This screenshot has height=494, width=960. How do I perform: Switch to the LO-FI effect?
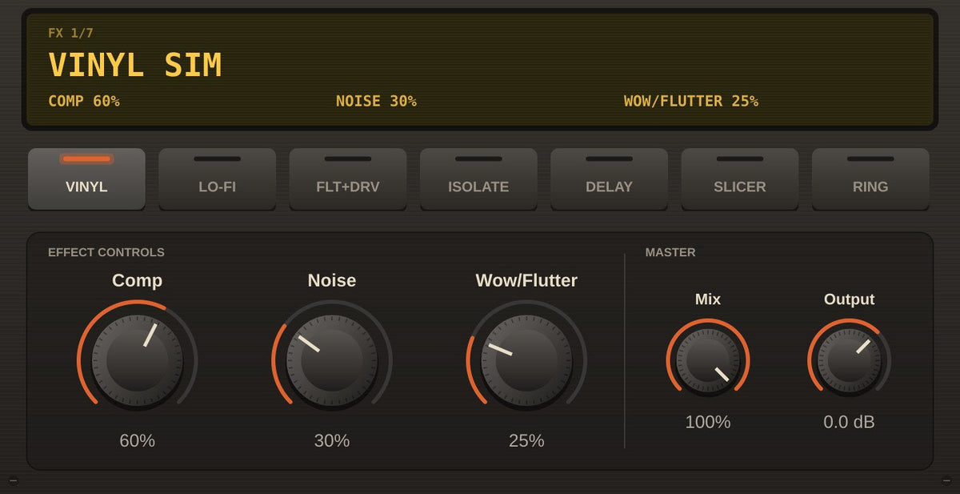point(217,179)
